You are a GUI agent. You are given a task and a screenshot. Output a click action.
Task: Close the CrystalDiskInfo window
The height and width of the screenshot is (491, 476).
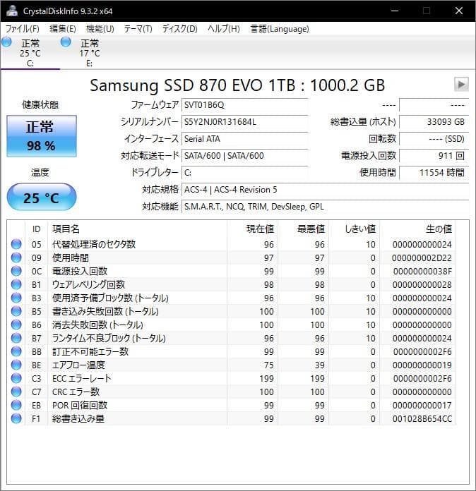[x=459, y=11]
